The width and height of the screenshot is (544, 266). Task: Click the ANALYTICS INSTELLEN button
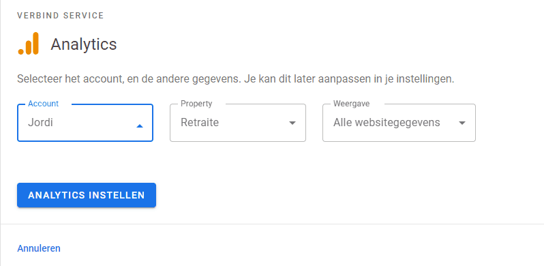point(87,195)
